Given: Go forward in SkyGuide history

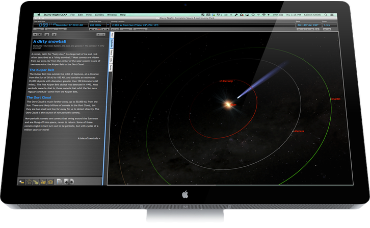Looking at the screenshot, I should [40, 35].
